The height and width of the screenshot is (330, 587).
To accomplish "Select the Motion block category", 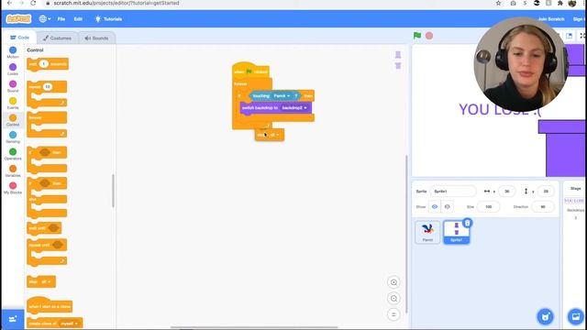I will click(13, 52).
